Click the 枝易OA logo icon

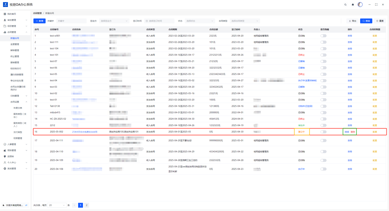pyautogui.click(x=5, y=5)
